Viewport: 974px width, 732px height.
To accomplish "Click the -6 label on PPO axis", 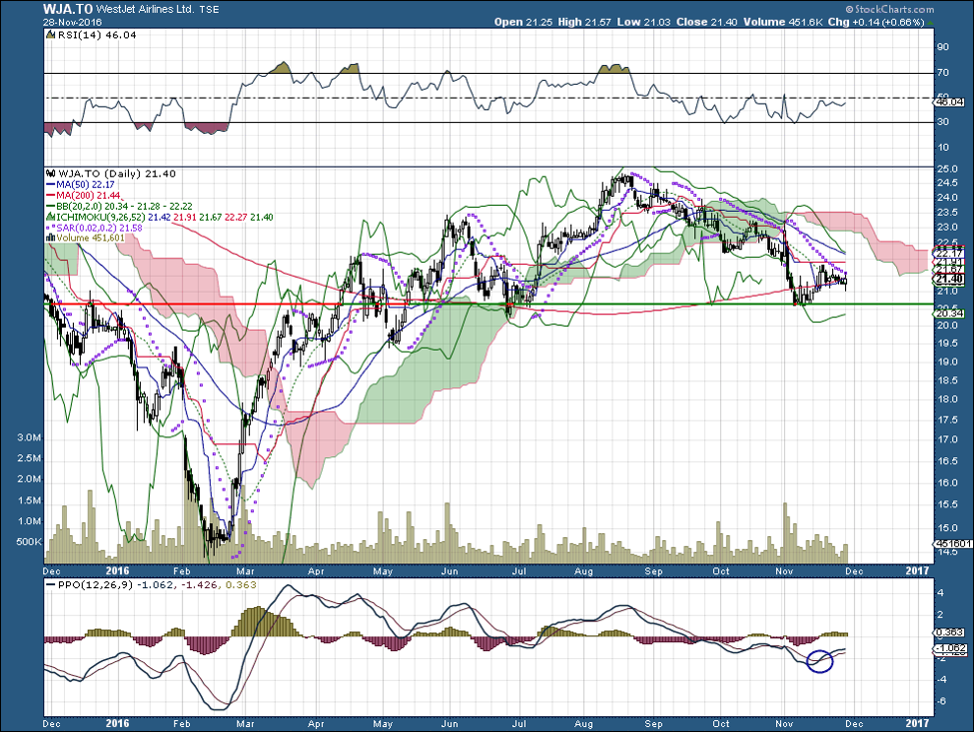I will [x=941, y=701].
